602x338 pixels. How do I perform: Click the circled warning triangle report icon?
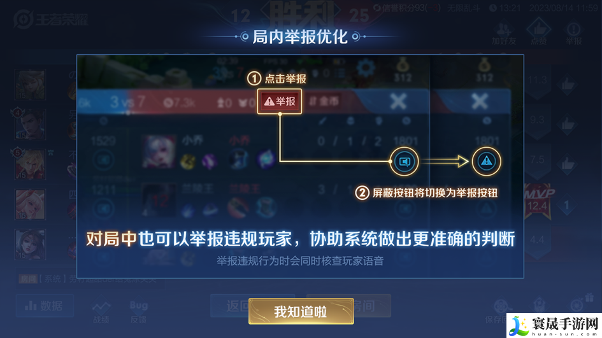click(487, 162)
